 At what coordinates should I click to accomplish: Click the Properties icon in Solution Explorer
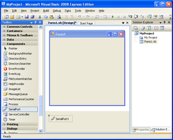pyautogui.click(x=136, y=28)
